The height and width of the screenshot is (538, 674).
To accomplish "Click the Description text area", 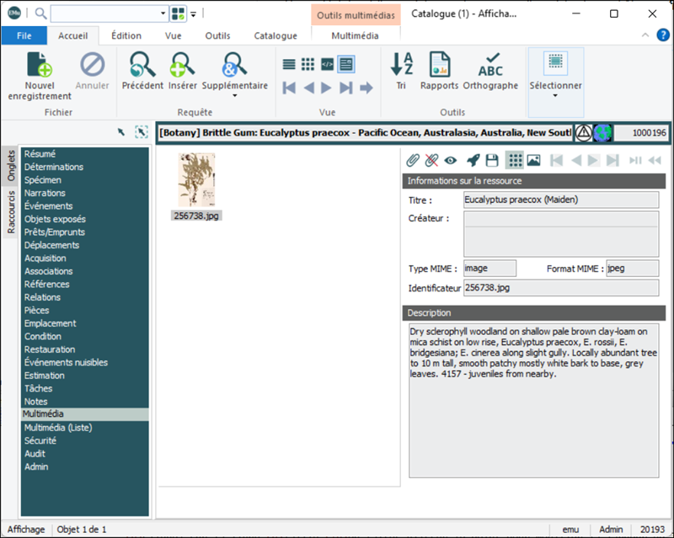I will [533, 401].
